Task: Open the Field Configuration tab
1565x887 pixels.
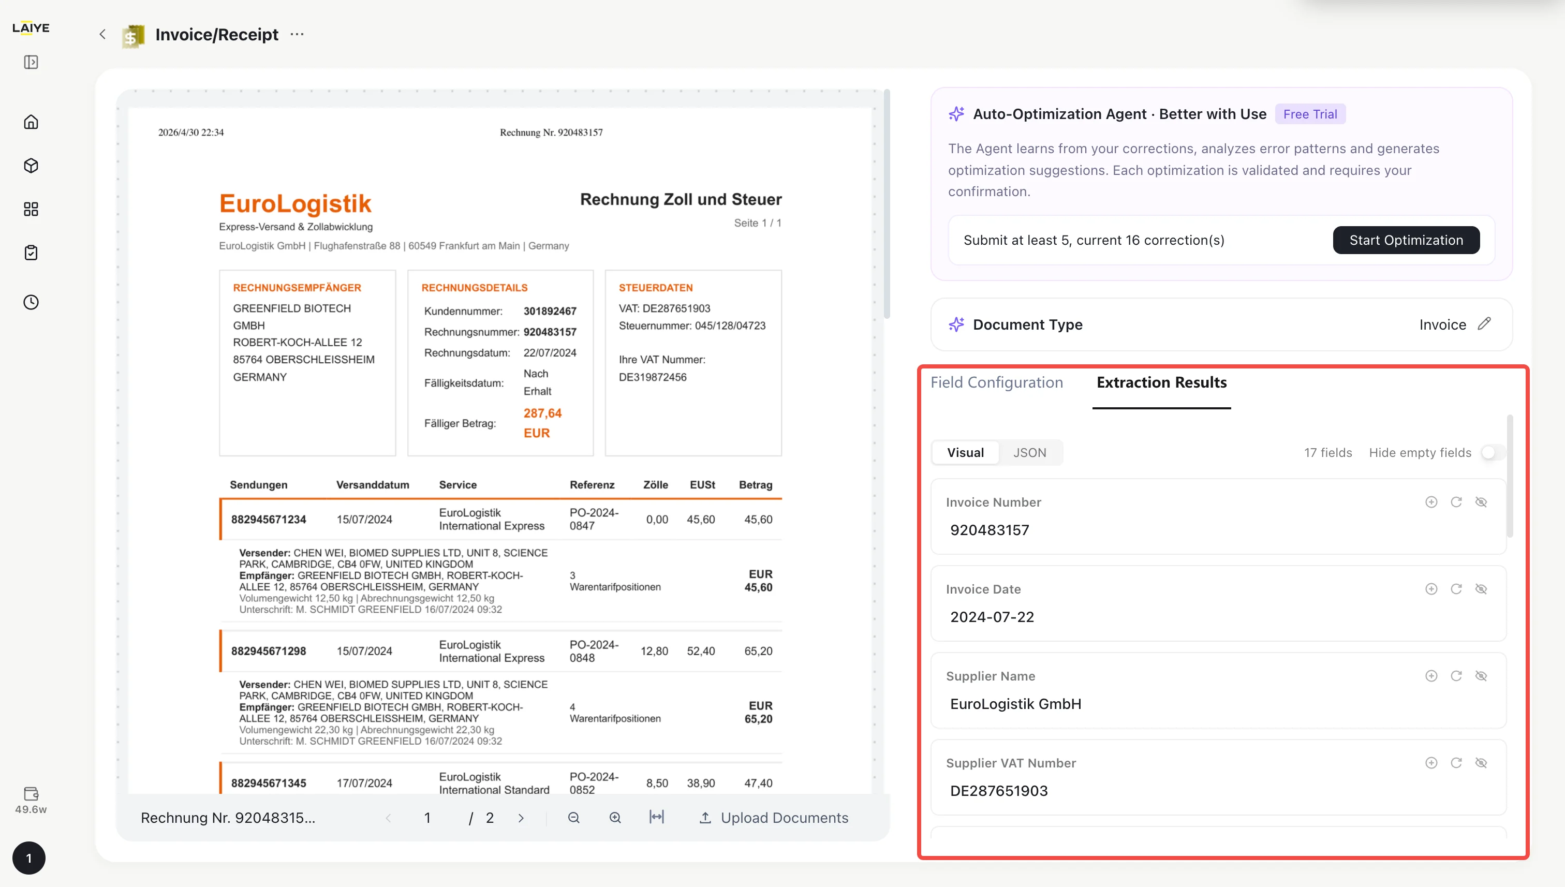Action: point(996,382)
